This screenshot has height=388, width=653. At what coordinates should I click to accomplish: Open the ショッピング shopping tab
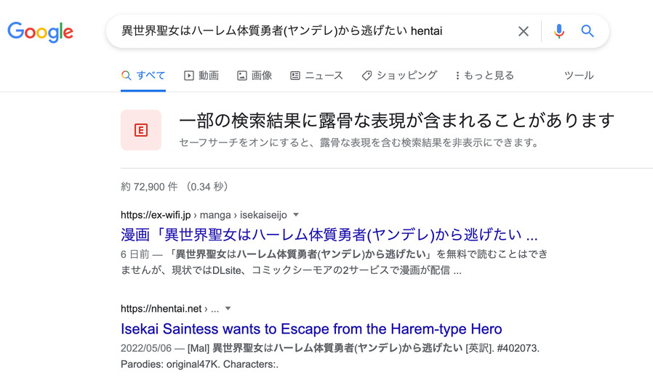(399, 76)
